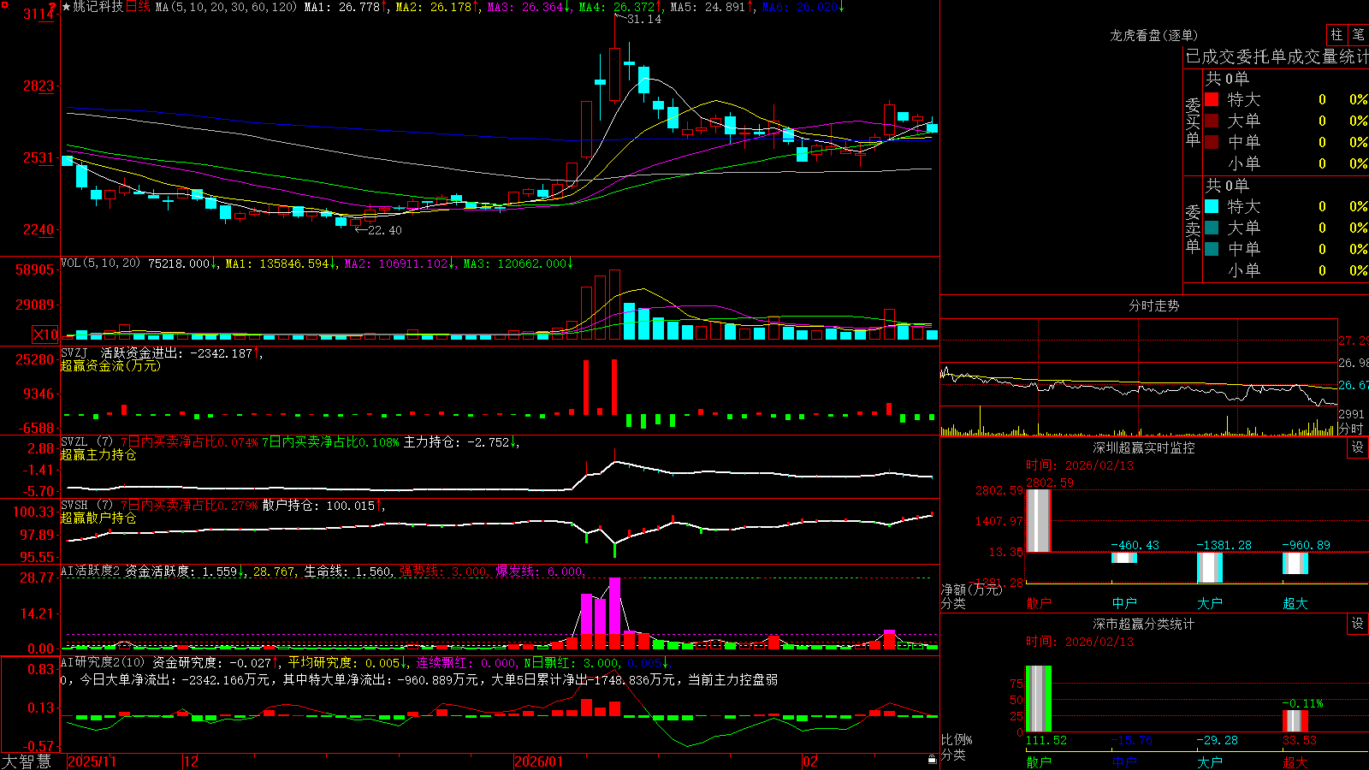This screenshot has width=1369, height=770.
Task: Click the 2026/01 date marker on the time axis
Action: click(x=539, y=761)
